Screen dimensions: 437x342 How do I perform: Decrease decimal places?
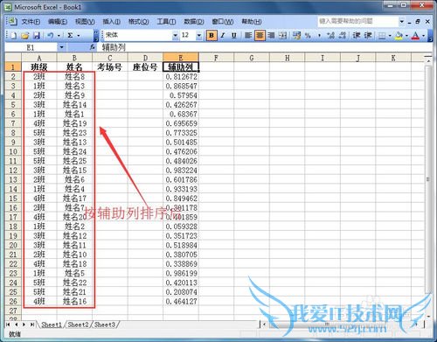pyautogui.click(x=343, y=36)
